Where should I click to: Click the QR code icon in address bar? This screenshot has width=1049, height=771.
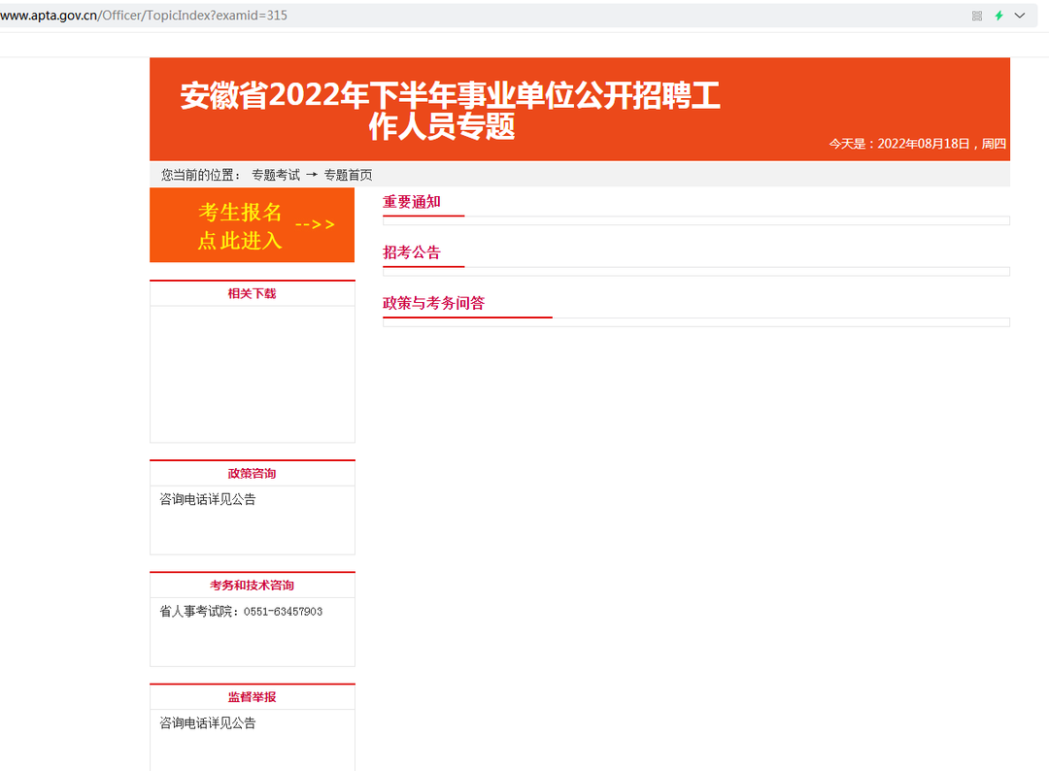(x=977, y=16)
